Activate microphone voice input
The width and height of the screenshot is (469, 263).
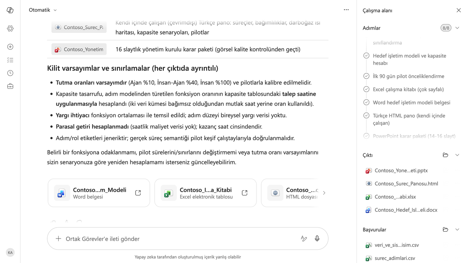coord(317,239)
